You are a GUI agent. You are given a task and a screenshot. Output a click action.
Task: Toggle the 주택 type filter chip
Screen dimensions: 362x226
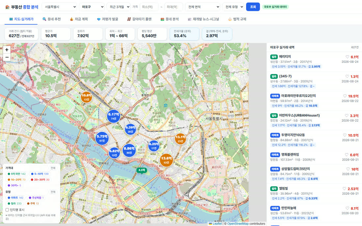click(33, 203)
